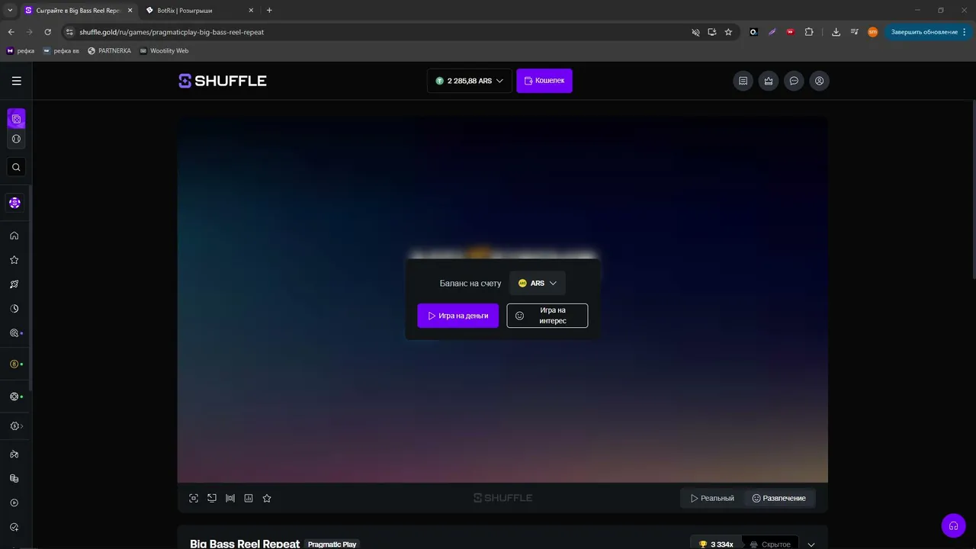This screenshot has height=549, width=976.
Task: Open browser downloads
Action: [836, 32]
